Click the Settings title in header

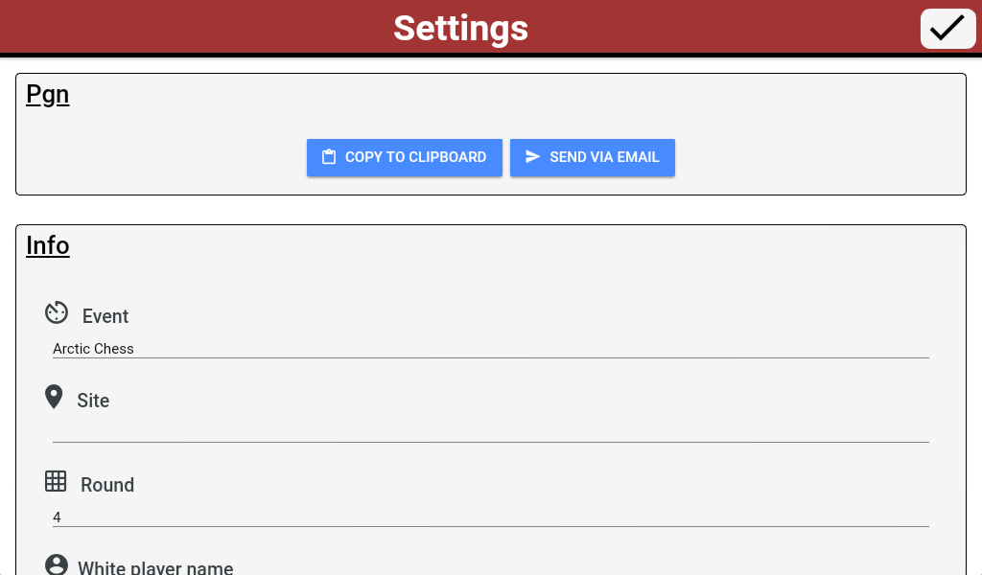point(460,28)
